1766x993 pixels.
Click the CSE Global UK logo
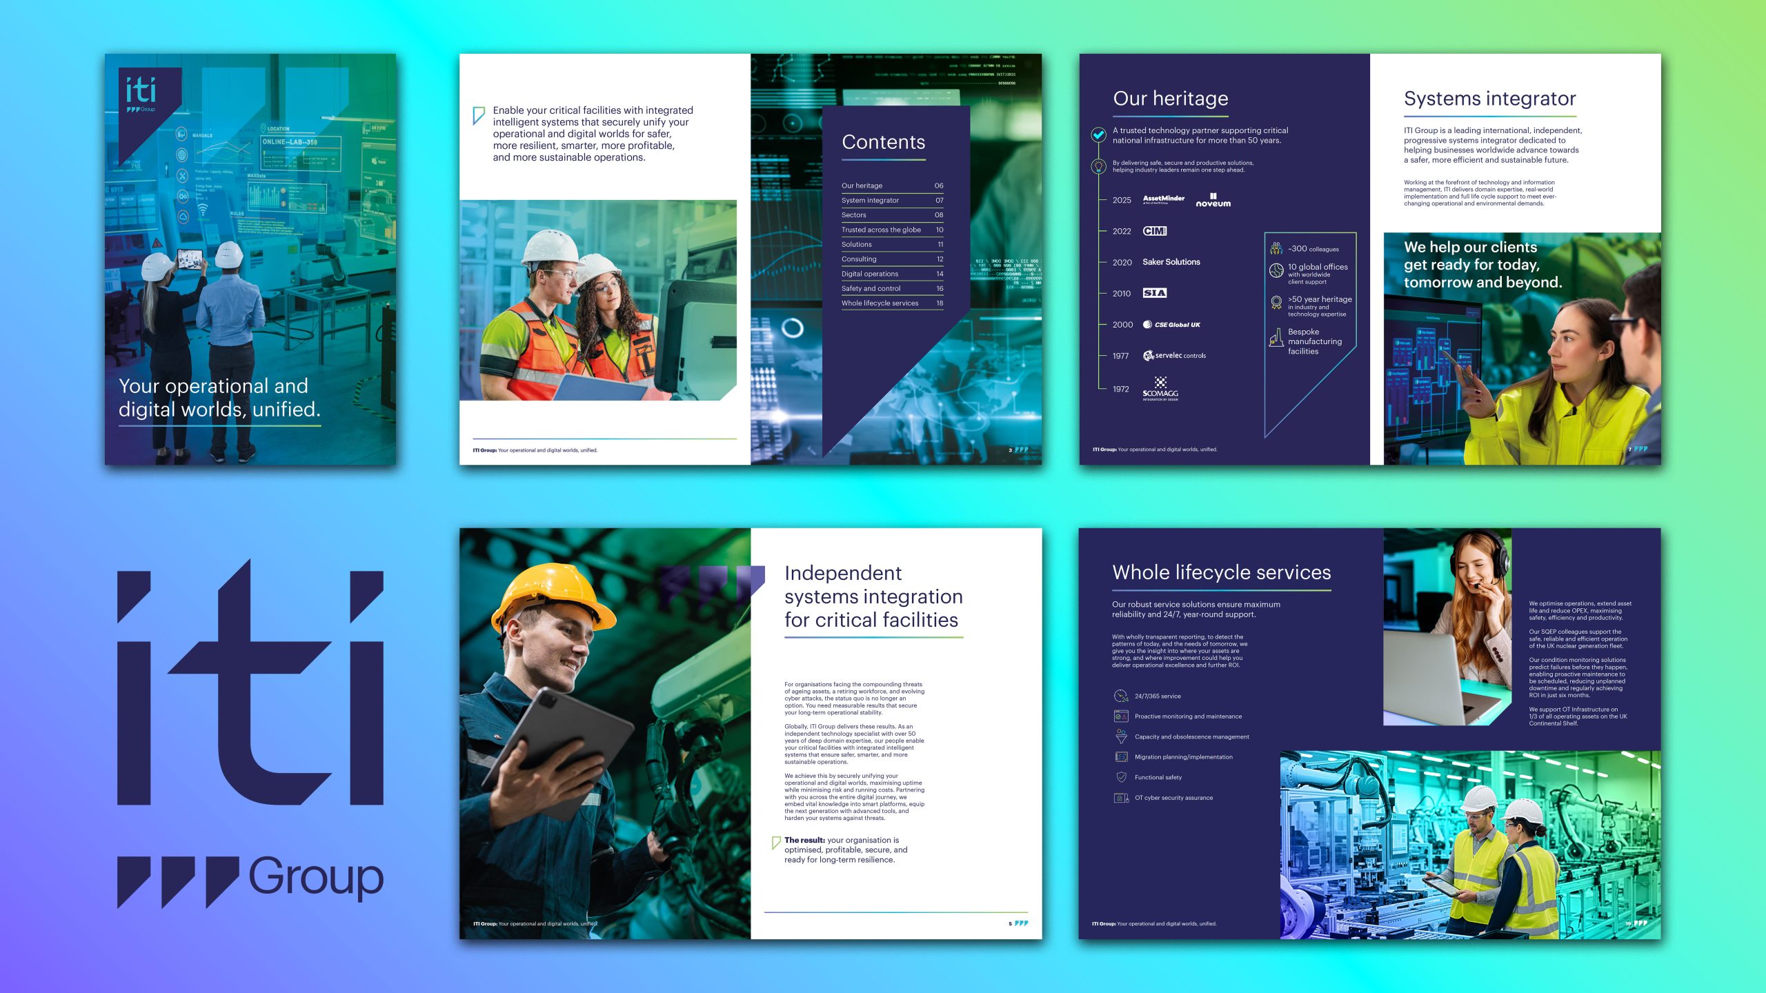pos(1171,325)
